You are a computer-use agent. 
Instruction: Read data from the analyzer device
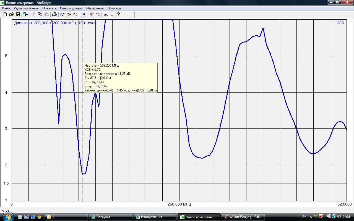[25, 14]
